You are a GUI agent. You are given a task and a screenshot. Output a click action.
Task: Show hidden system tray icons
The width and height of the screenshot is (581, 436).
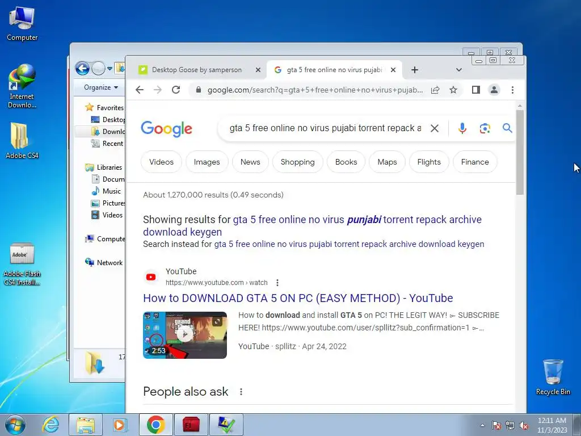click(482, 426)
